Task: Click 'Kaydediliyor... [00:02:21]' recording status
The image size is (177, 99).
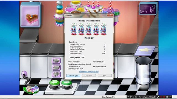Action: click(147, 97)
